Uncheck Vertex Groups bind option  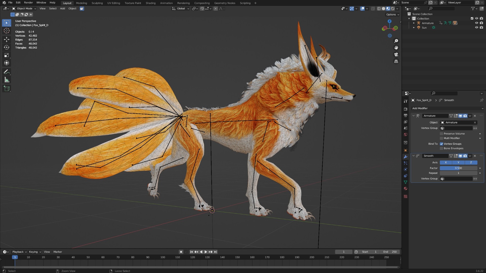441,144
